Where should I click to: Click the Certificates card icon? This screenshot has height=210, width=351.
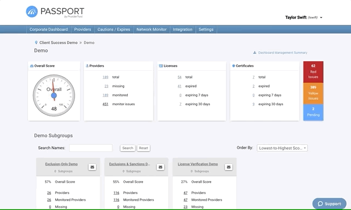pos(234,66)
